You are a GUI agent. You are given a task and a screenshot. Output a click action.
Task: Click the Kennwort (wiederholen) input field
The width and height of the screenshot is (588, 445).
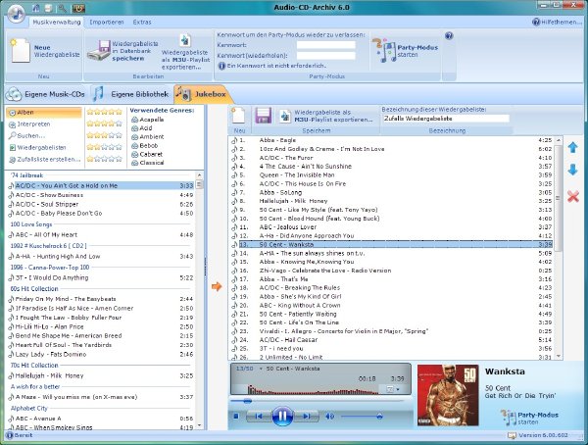coord(326,56)
